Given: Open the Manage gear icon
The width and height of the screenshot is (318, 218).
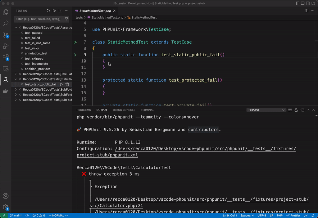Looking at the screenshot, I should click(6, 207).
